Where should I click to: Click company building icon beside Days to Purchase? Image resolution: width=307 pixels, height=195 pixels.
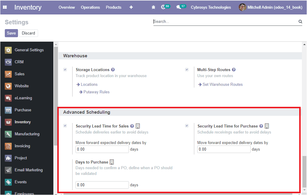pyautogui.click(x=112, y=162)
